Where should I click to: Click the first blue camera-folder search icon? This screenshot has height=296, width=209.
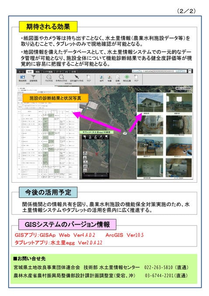22,77
